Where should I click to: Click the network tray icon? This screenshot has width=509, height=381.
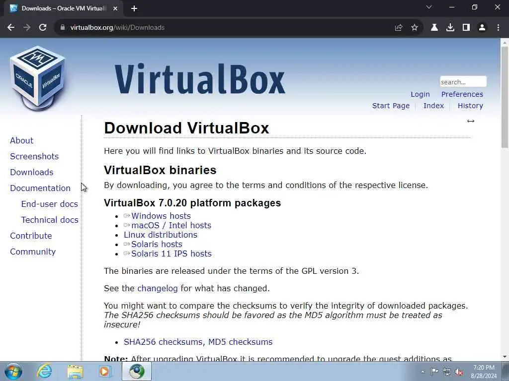[x=447, y=372]
